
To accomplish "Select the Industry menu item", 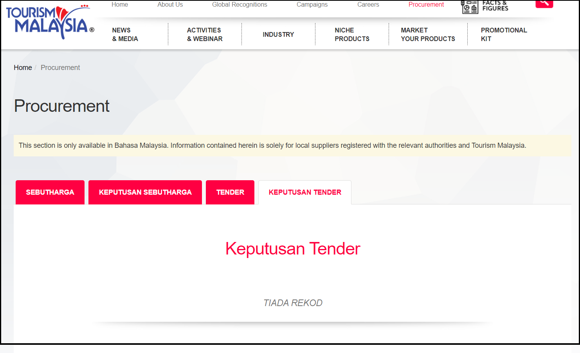I will 278,34.
